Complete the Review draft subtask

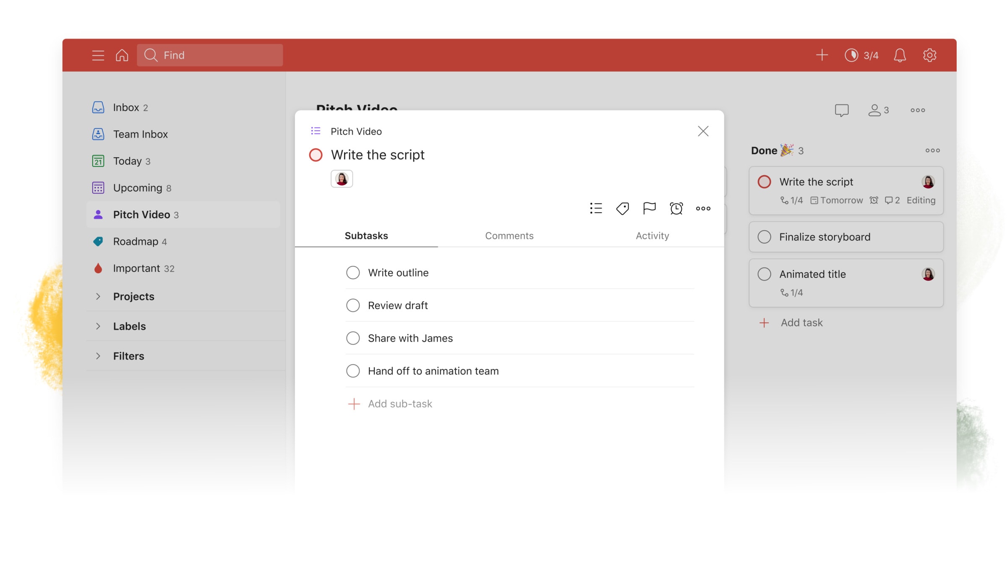[353, 305]
